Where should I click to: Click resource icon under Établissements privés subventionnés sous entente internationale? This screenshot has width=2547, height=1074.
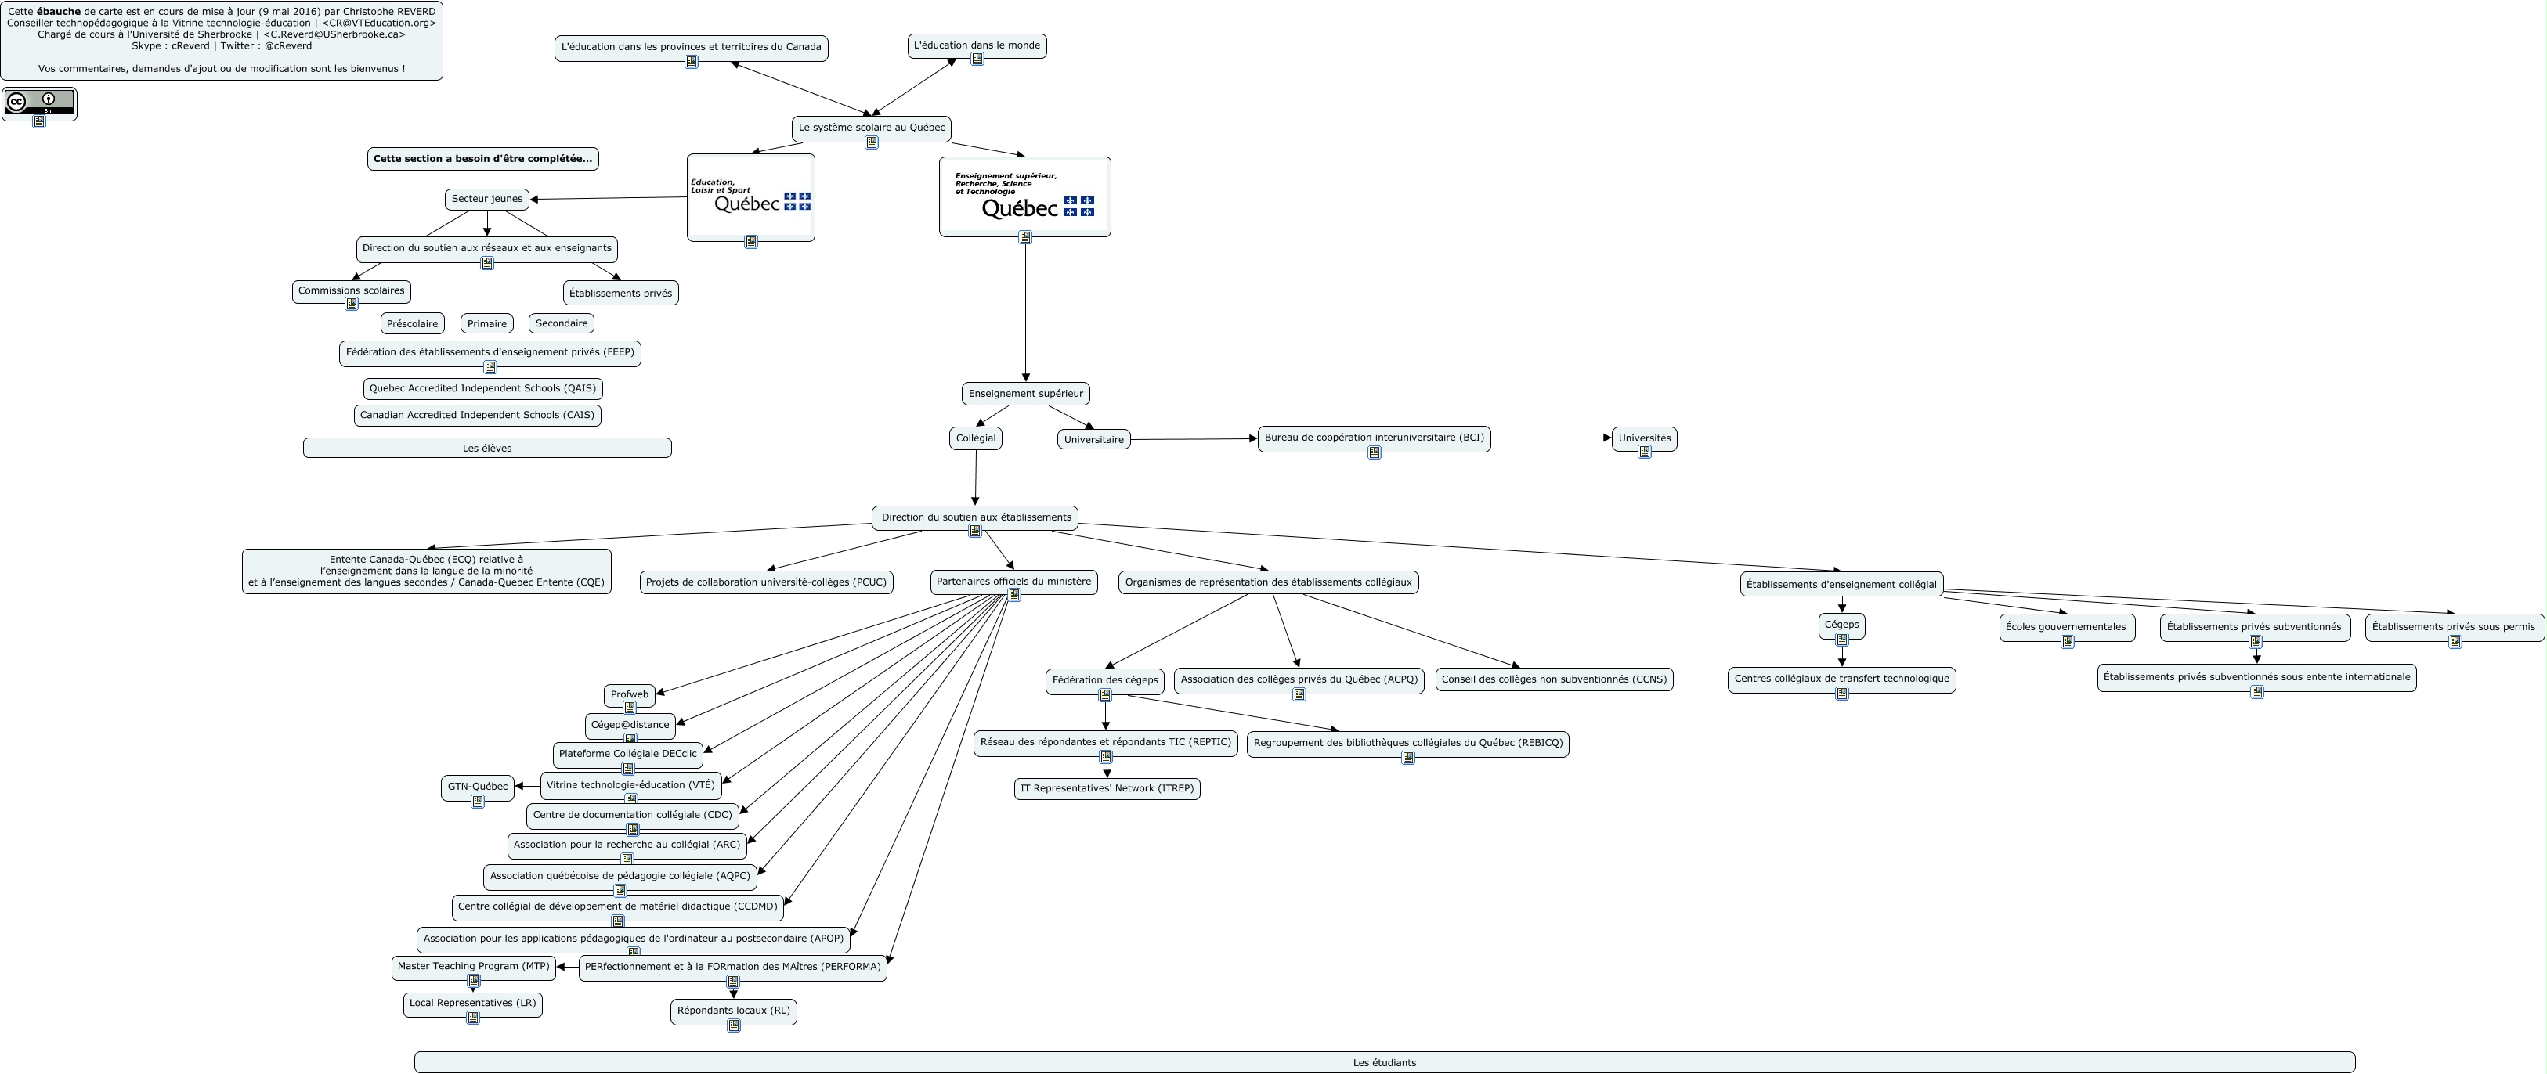(2257, 692)
